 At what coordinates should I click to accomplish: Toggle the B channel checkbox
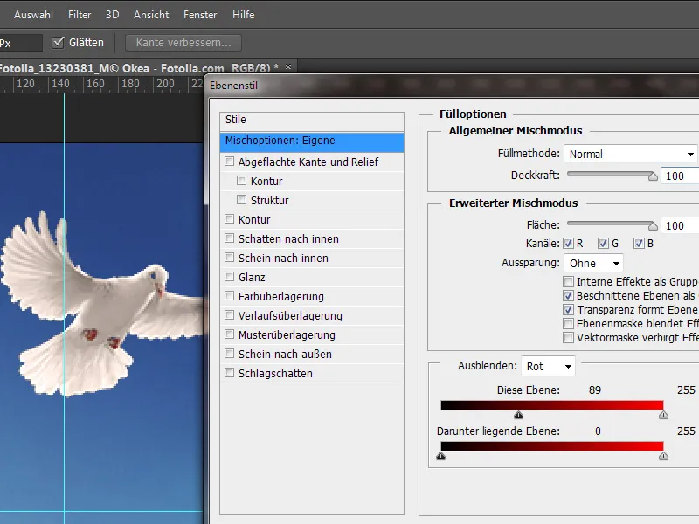pos(639,244)
